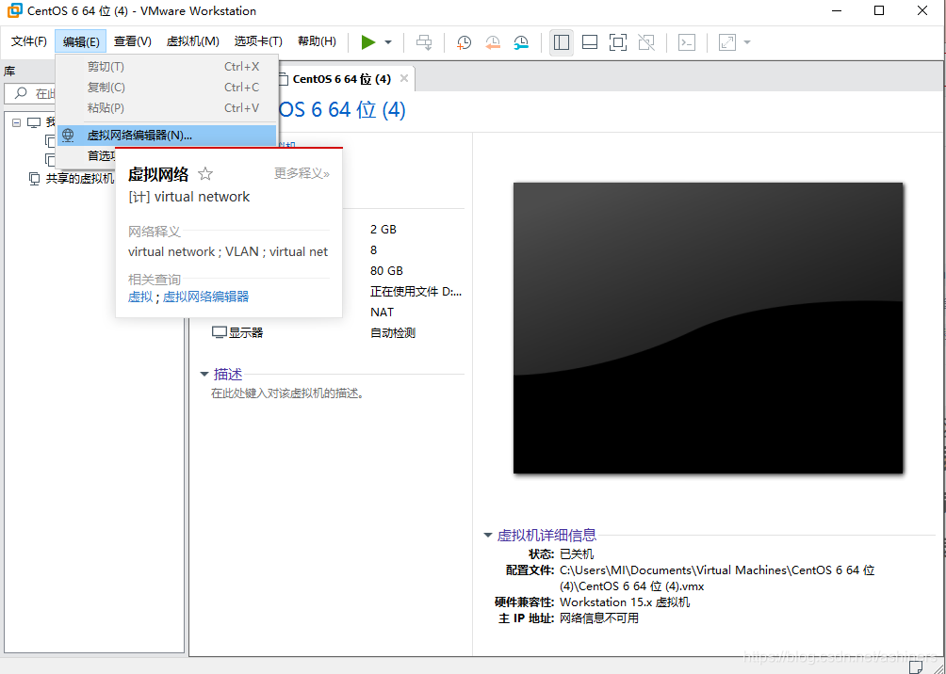The image size is (946, 674).
Task: Open the snapshot manager
Action: point(521,42)
